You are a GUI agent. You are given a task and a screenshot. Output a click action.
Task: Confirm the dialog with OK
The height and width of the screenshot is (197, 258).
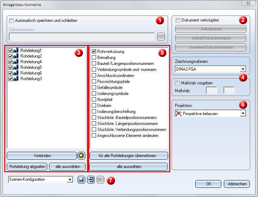click(x=208, y=184)
